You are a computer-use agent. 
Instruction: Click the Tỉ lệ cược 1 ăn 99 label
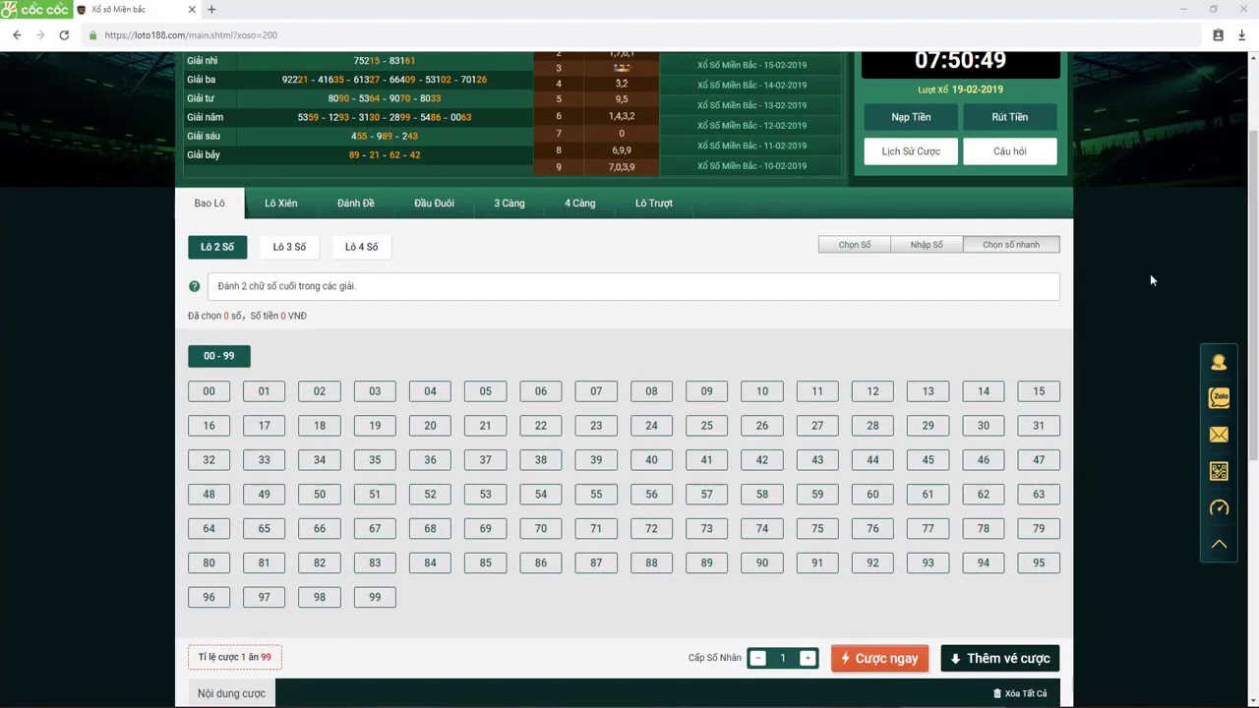pos(234,657)
